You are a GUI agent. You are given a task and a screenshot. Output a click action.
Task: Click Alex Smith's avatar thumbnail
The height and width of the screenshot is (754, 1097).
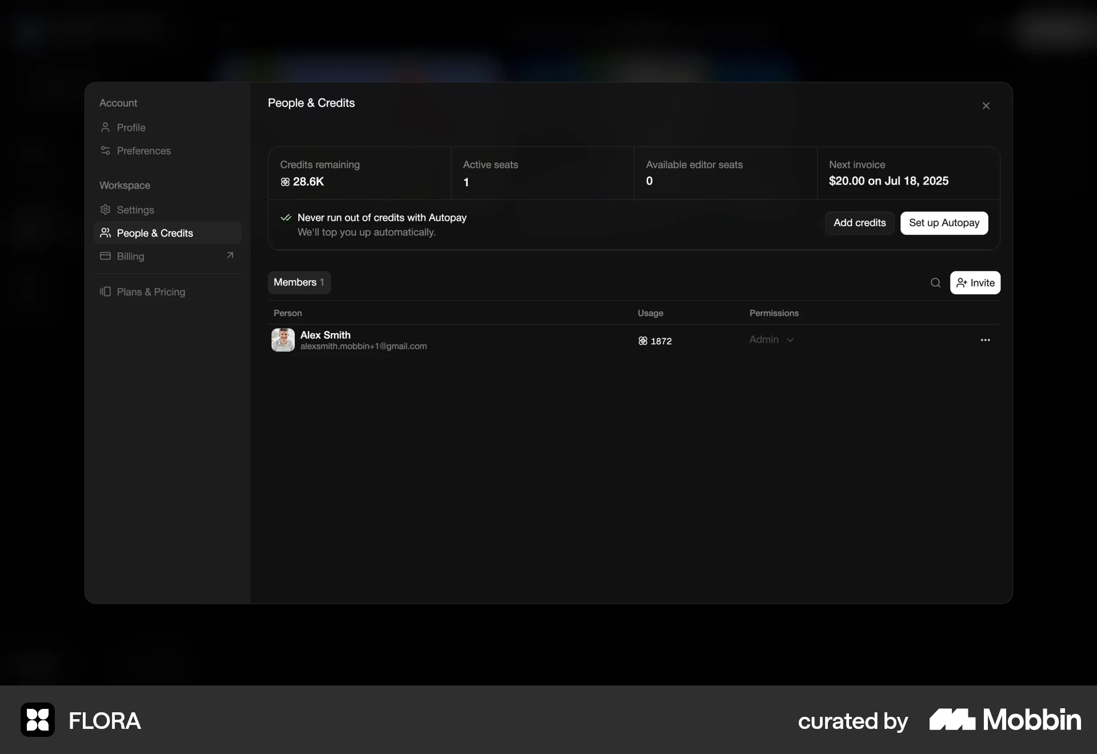coord(283,340)
